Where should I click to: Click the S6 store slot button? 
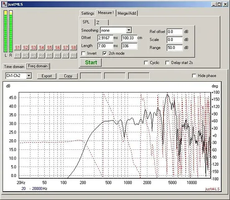point(58,48)
